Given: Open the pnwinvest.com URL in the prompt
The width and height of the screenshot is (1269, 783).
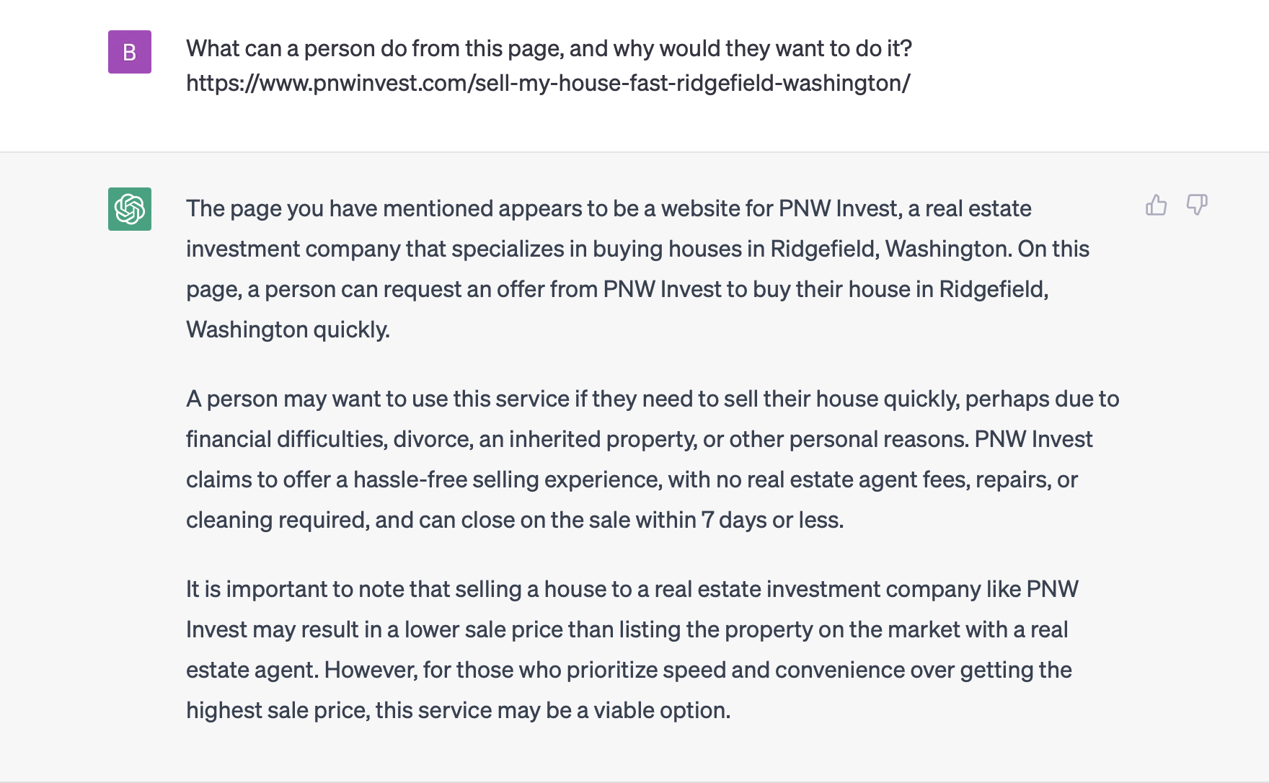Looking at the screenshot, I should click(x=548, y=84).
